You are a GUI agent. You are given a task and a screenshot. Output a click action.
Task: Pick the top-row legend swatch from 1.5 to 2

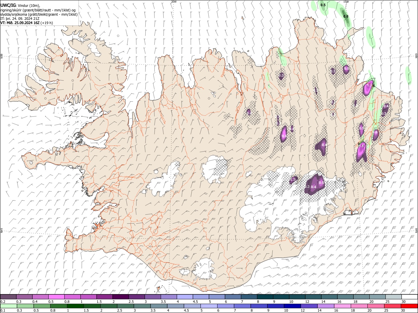pos(104,297)
